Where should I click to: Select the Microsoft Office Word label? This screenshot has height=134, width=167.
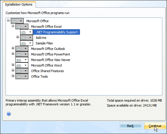[46, 65]
